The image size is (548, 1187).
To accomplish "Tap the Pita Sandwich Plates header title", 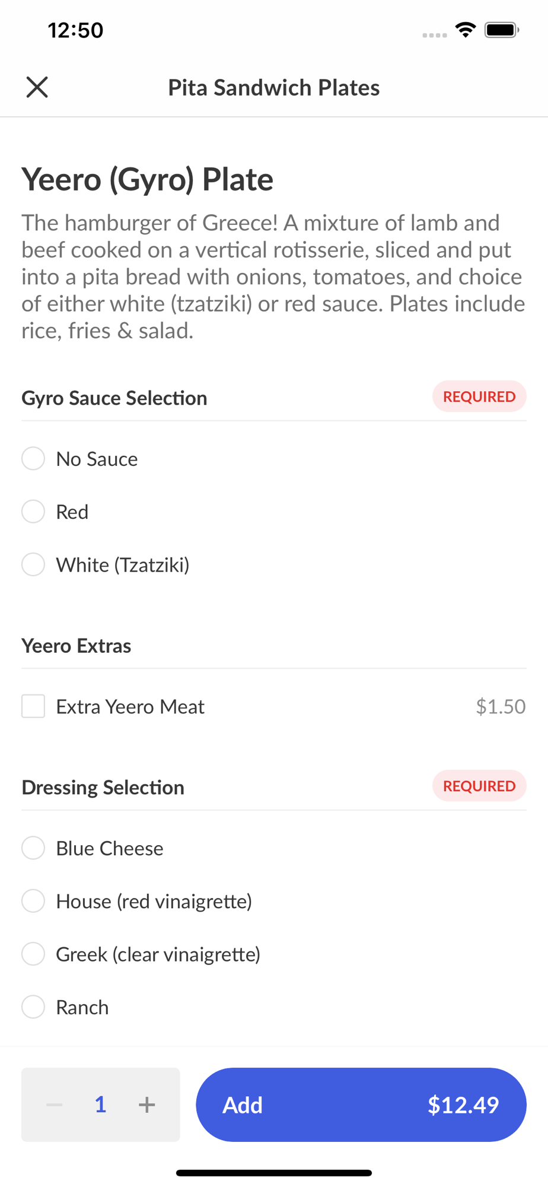I will (x=273, y=88).
